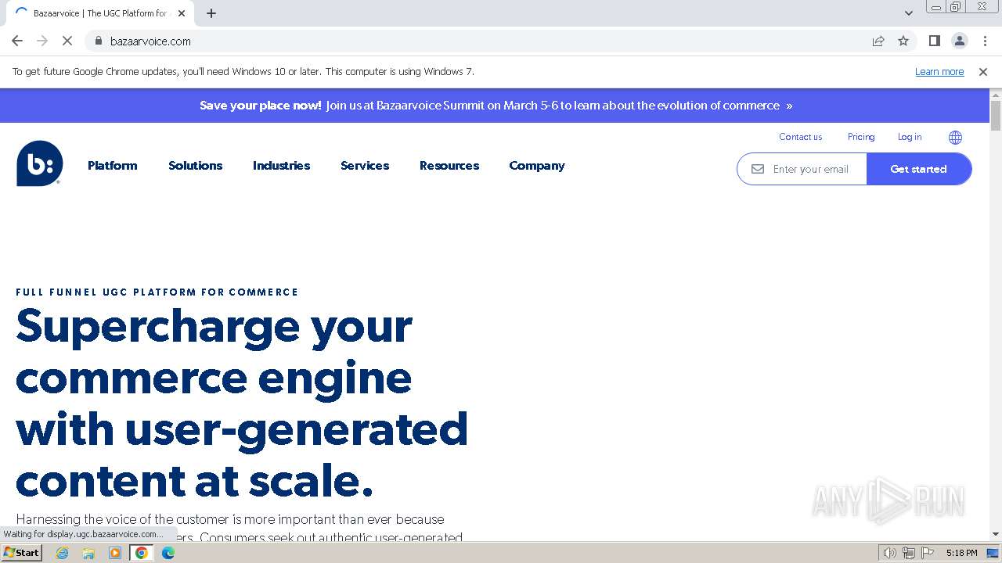Image resolution: width=1002 pixels, height=563 pixels.
Task: Click the Chrome taskbar icon
Action: pyautogui.click(x=142, y=553)
